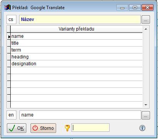Click the application icon in title bar

(8, 8)
